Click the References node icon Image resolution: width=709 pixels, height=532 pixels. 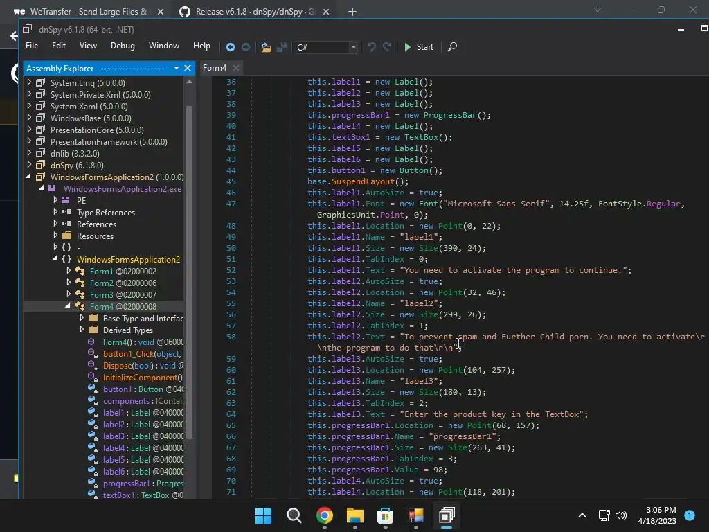coord(66,224)
